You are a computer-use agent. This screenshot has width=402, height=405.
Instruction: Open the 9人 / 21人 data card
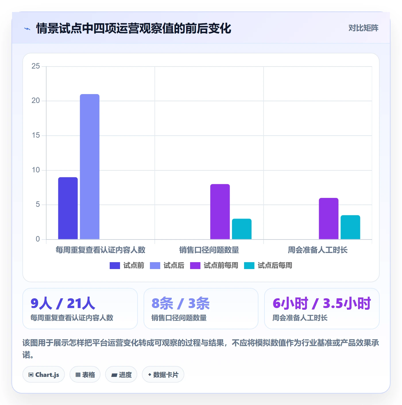(80, 309)
